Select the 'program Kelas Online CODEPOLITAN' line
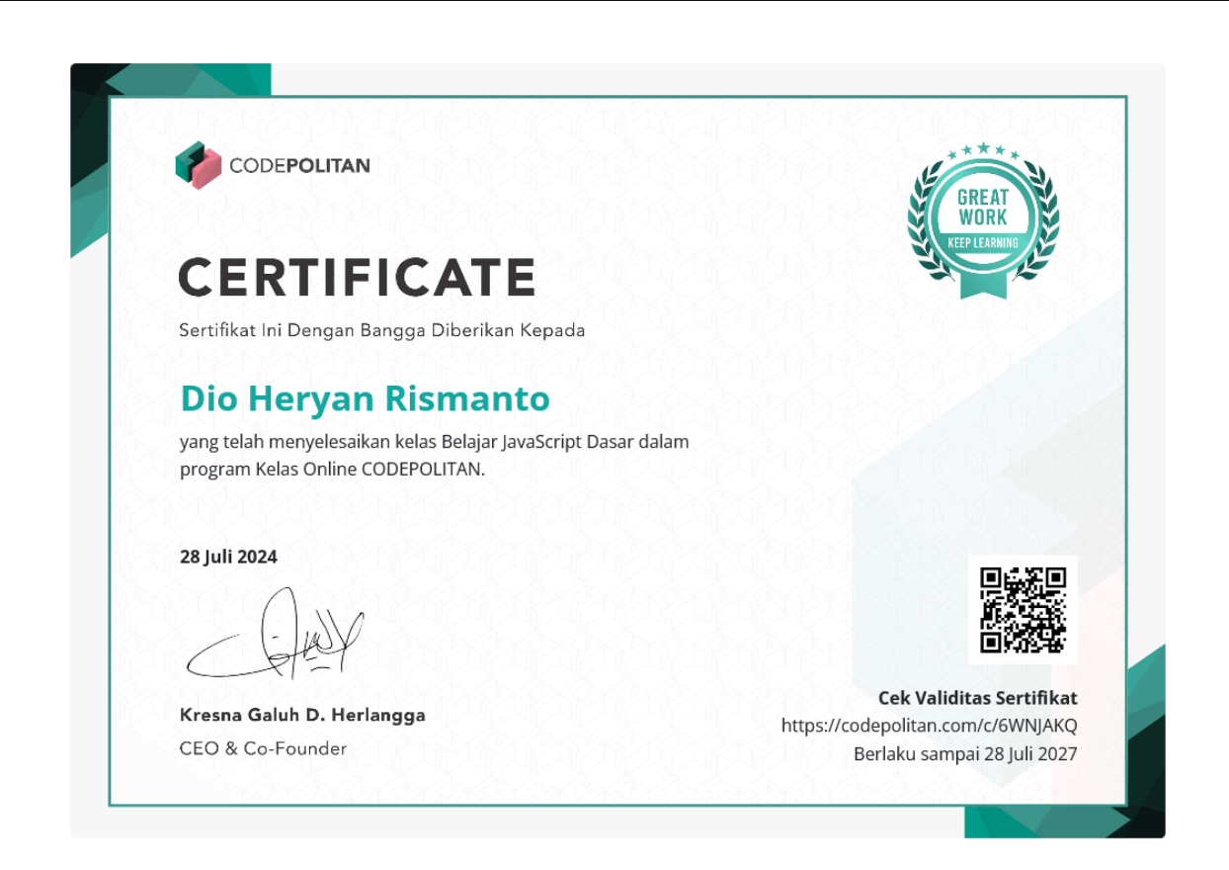Image resolution: width=1229 pixels, height=870 pixels. pos(332,469)
